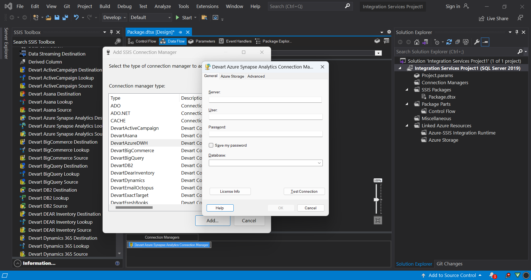This screenshot has width=531, height=280.
Task: Open the Send Feedback icon near Live Share
Action: pyautogui.click(x=520, y=18)
